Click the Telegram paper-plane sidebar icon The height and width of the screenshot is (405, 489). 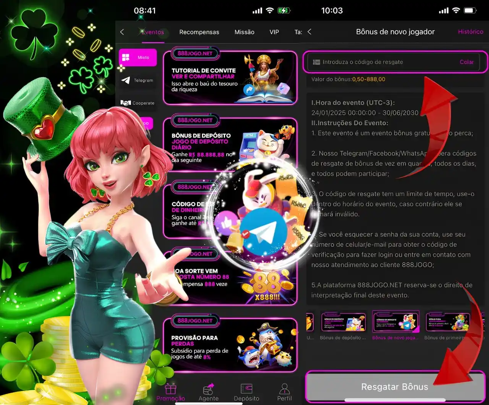pos(126,80)
